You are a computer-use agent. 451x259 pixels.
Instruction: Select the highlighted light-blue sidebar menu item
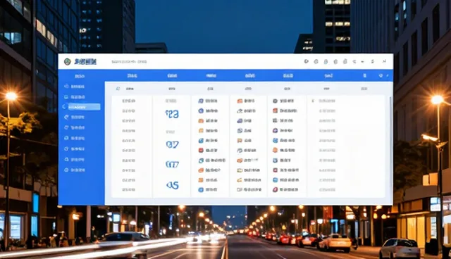click(85, 107)
